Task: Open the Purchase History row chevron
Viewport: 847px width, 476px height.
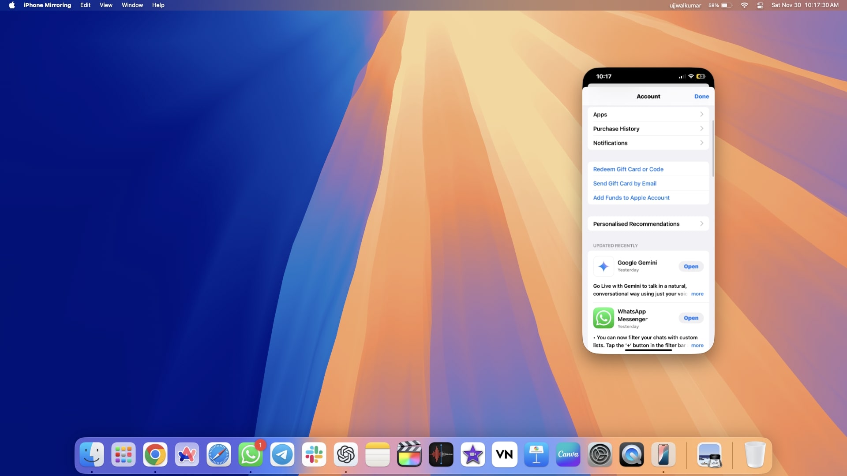Action: 701,128
